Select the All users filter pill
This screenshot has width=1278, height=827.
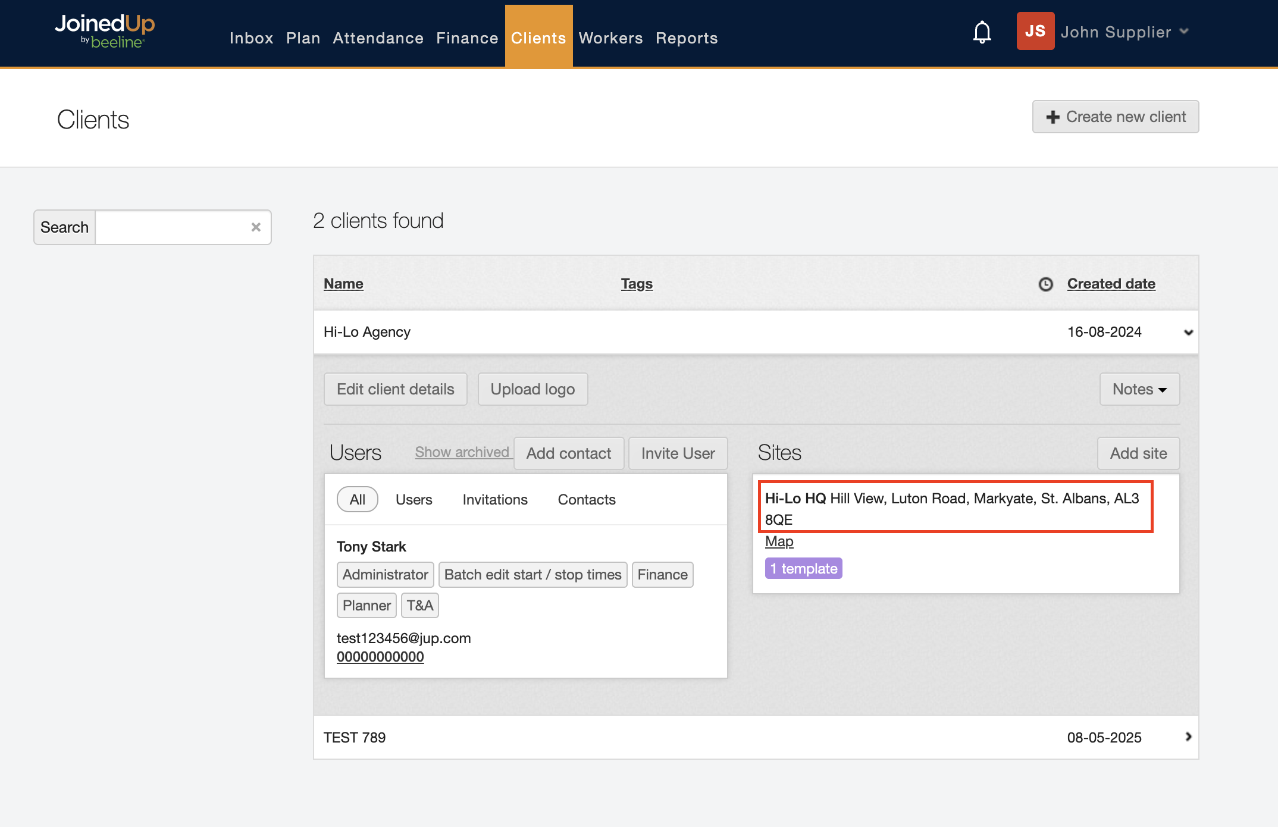357,499
